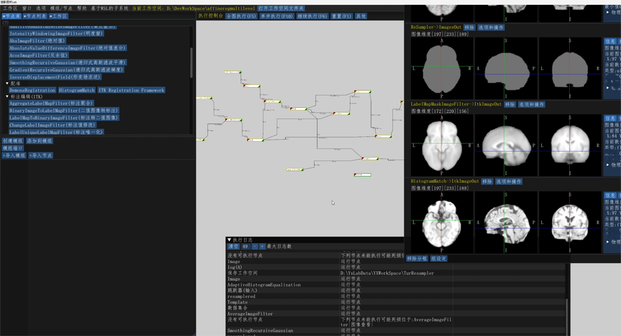
Task: Click 模组端口 button
Action: pyautogui.click(x=13, y=148)
